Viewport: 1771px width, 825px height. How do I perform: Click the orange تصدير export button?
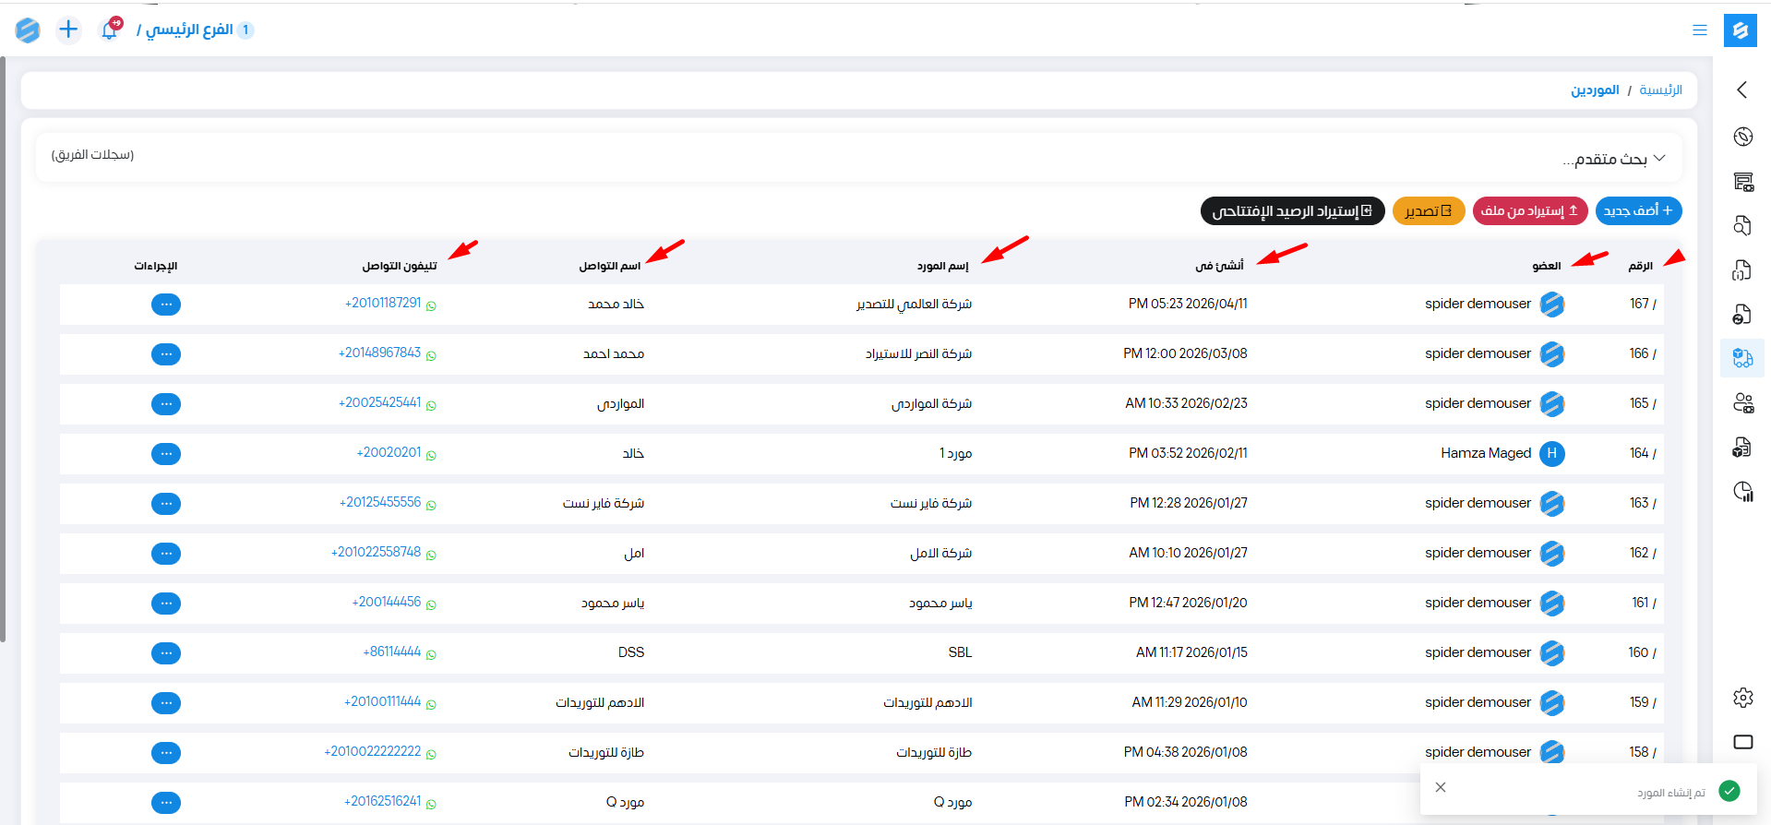(1428, 211)
